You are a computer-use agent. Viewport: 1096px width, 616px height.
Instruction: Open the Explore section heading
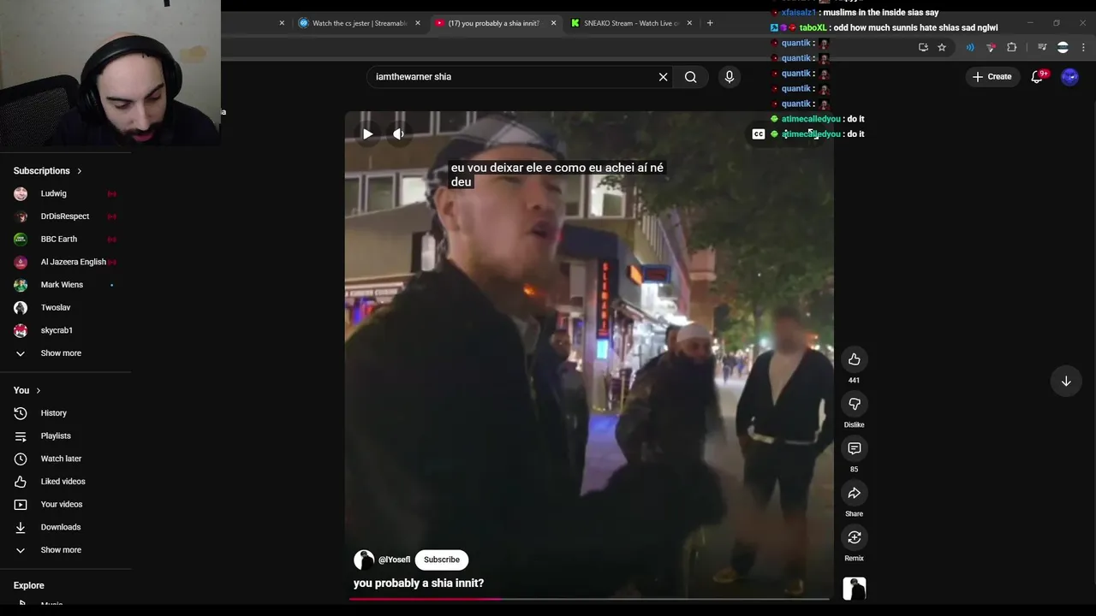tap(28, 585)
